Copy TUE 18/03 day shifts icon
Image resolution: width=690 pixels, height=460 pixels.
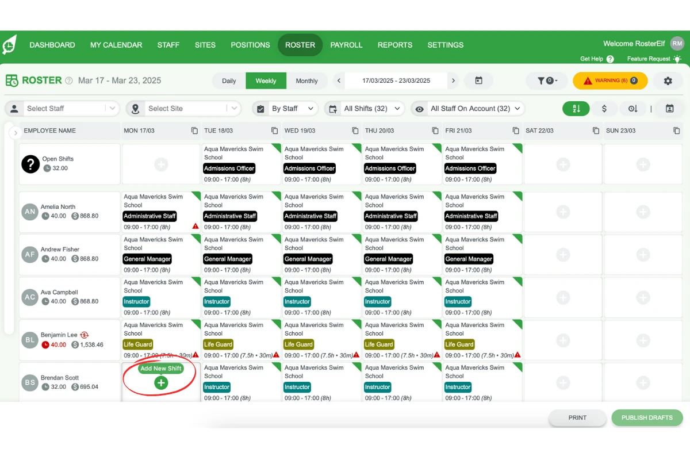(275, 131)
